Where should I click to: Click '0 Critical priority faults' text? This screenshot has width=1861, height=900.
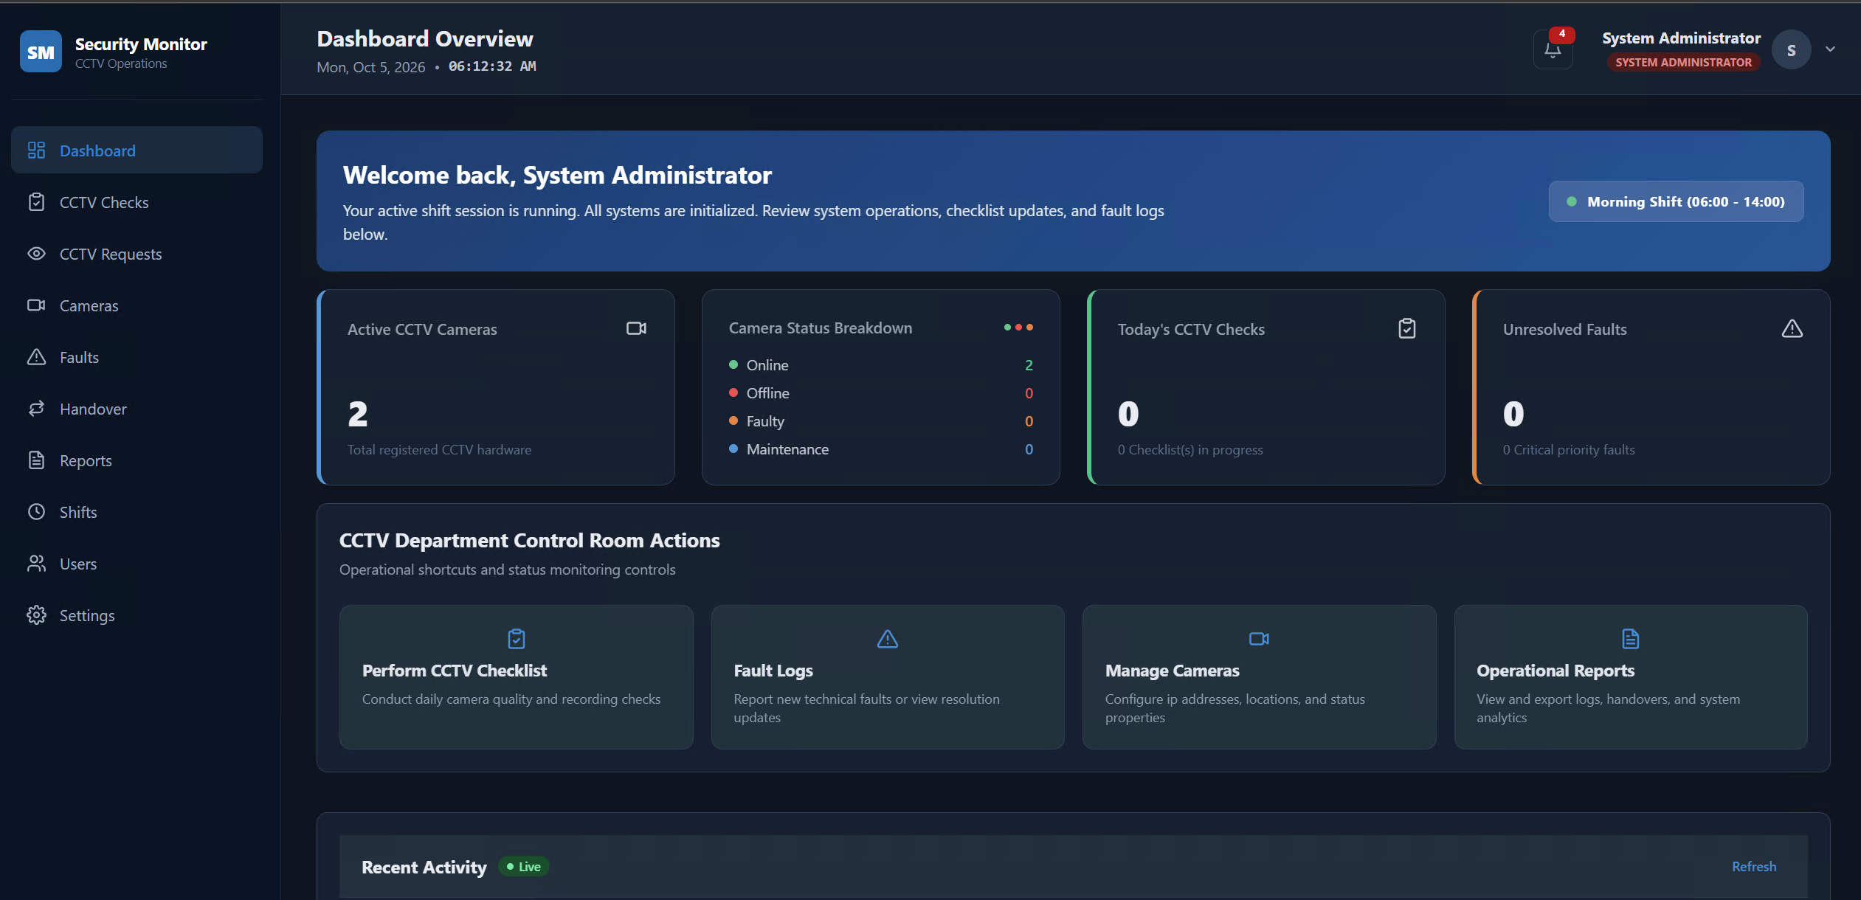click(x=1569, y=450)
